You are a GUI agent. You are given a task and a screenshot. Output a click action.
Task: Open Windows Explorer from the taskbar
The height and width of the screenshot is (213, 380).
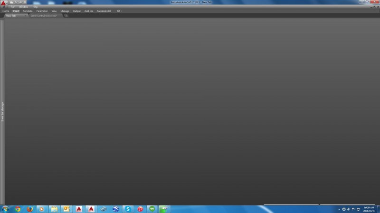coord(54,209)
